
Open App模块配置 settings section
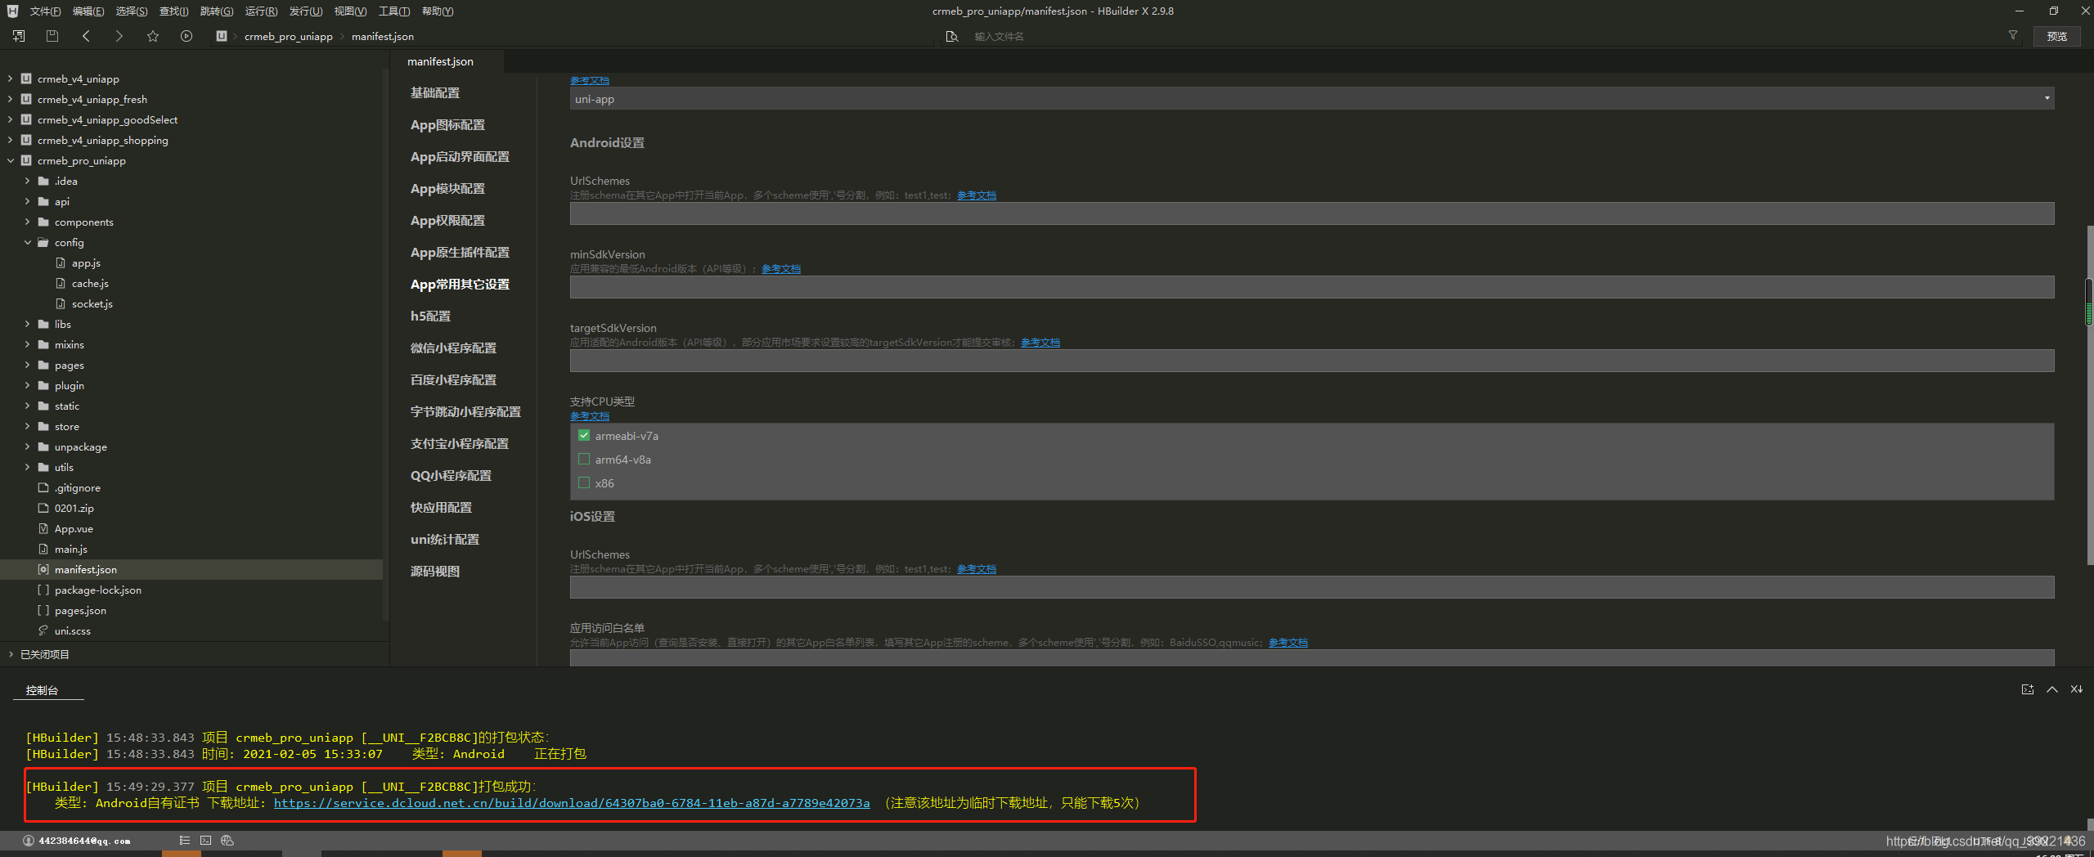pyautogui.click(x=447, y=189)
